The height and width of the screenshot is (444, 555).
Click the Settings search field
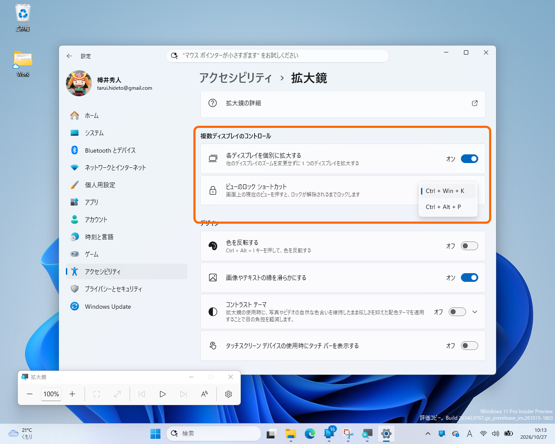[277, 55]
